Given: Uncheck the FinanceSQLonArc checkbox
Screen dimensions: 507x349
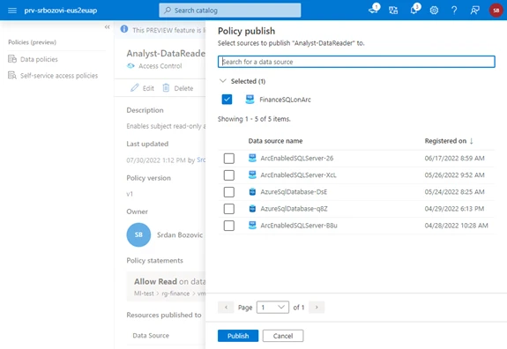Looking at the screenshot, I should pyautogui.click(x=227, y=100).
